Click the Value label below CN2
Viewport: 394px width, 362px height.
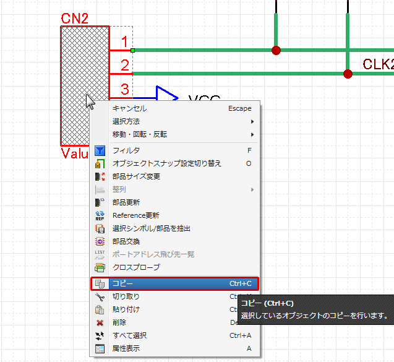click(x=75, y=153)
